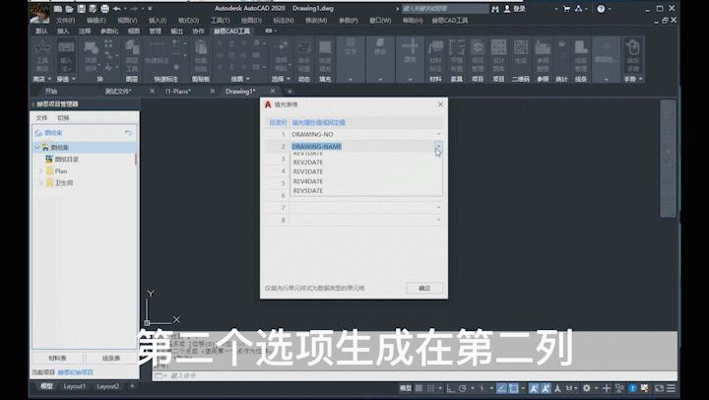The image size is (709, 400).
Task: Toggle ortho mode in status bar
Action: 450,388
